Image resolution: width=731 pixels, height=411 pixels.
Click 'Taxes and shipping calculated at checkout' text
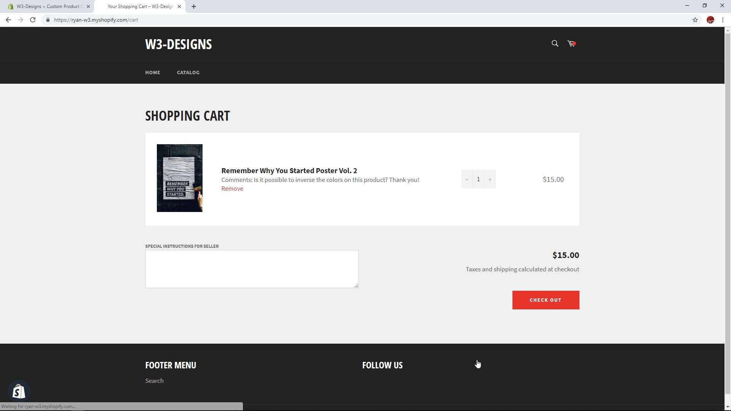522,269
